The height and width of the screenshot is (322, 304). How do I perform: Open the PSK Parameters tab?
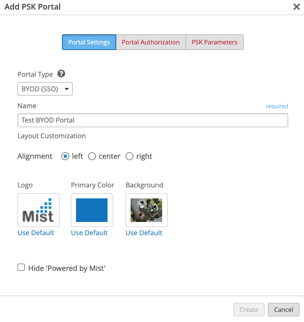[214, 42]
